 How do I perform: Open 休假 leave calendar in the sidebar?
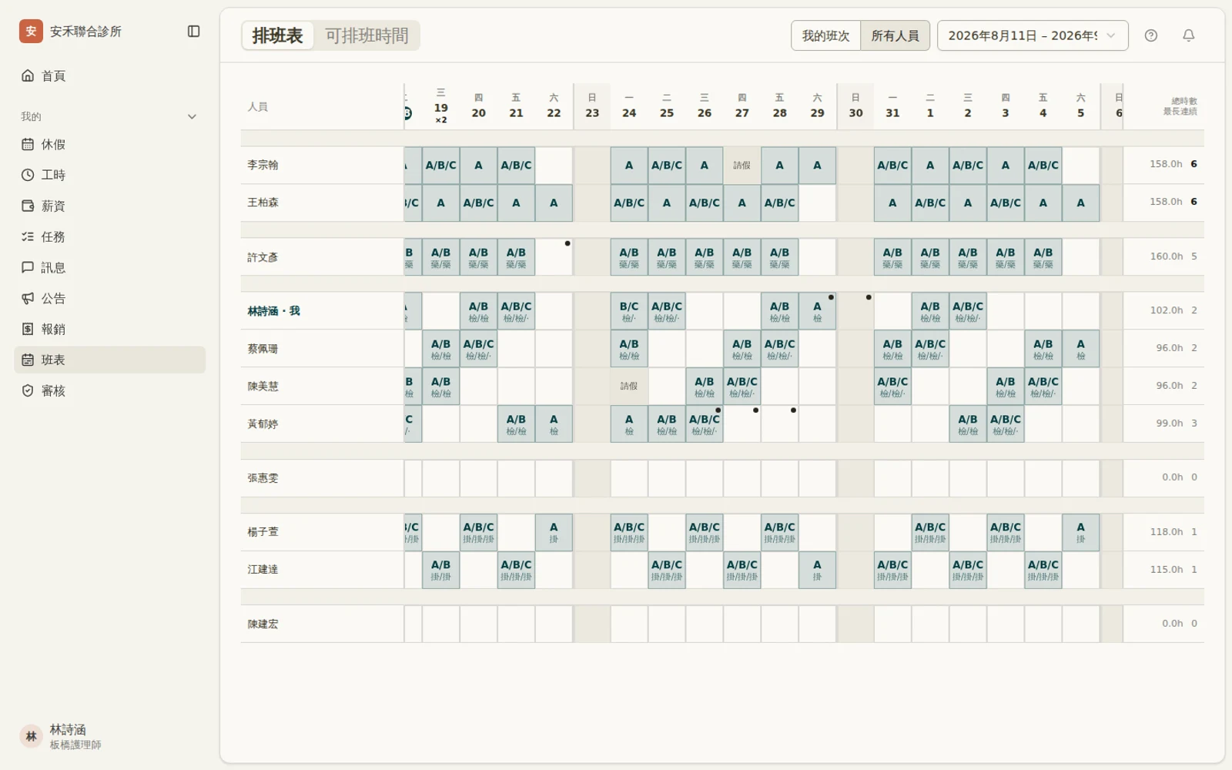(110, 145)
